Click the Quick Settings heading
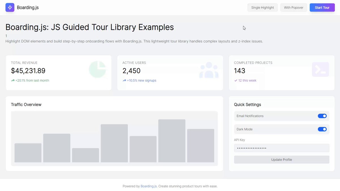340x191 pixels. coord(248,105)
